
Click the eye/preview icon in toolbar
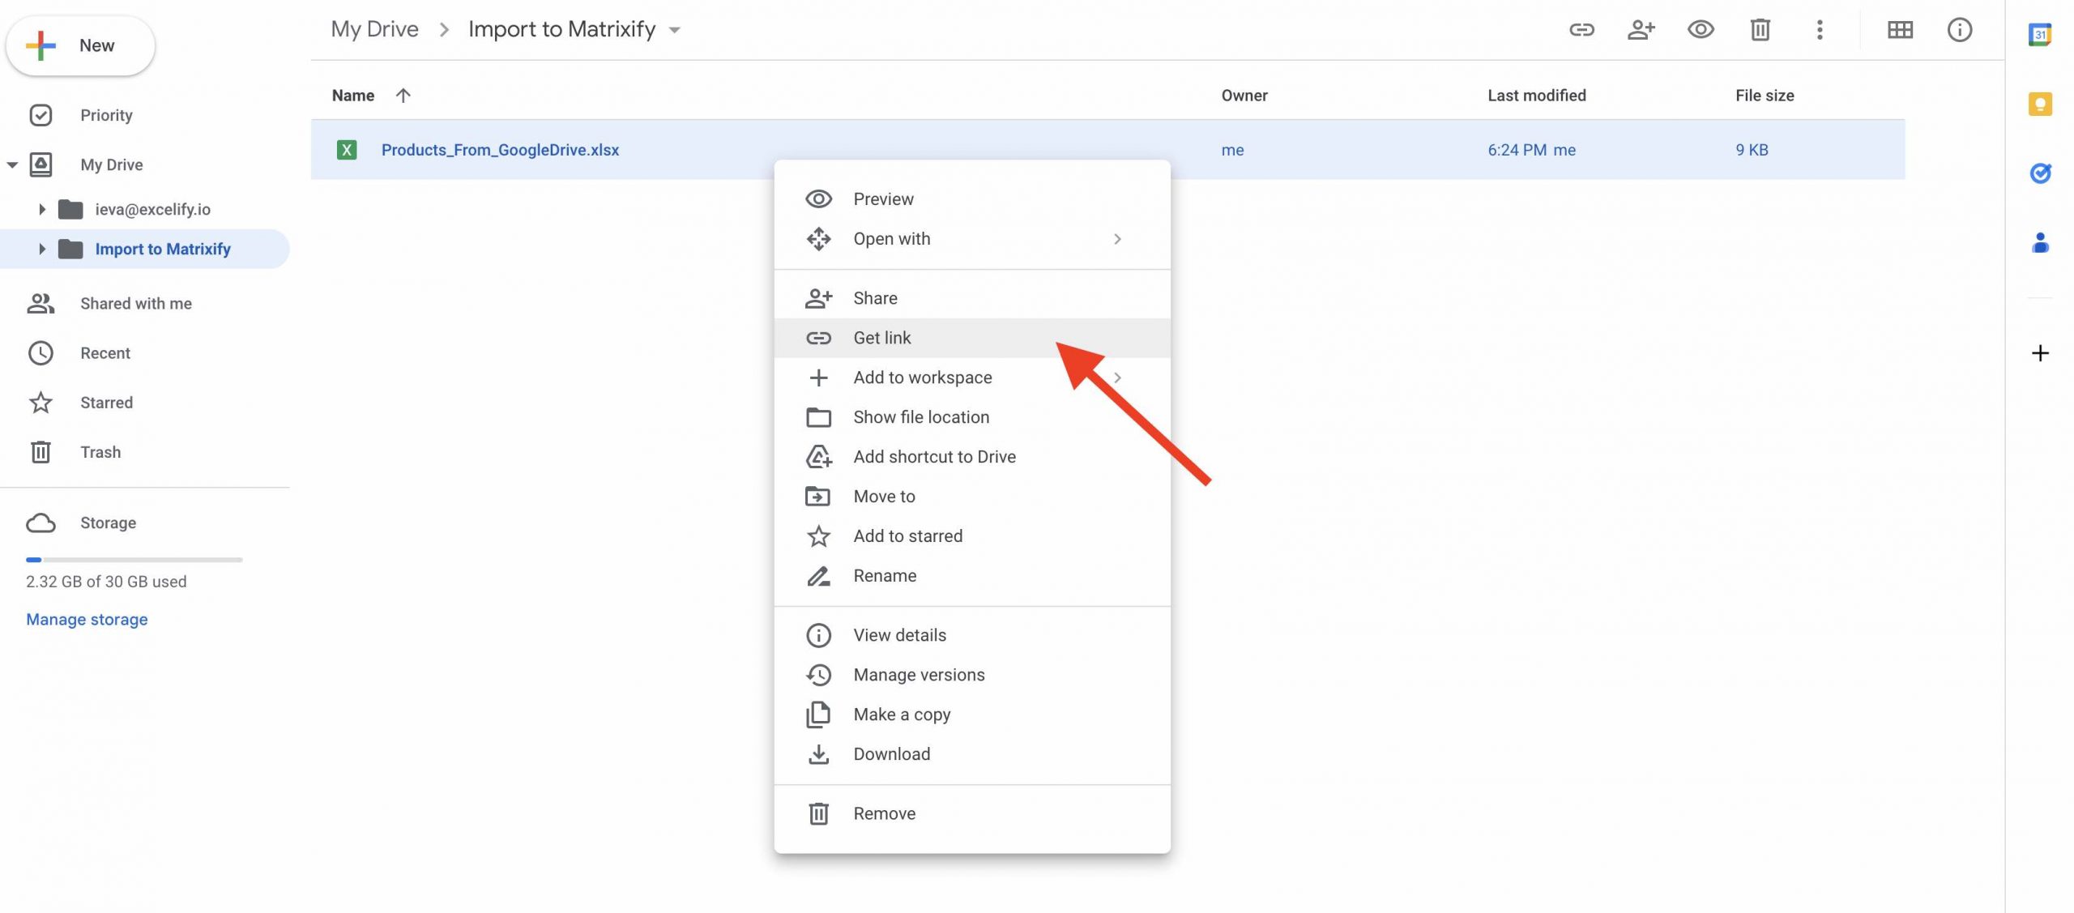pos(1700,29)
